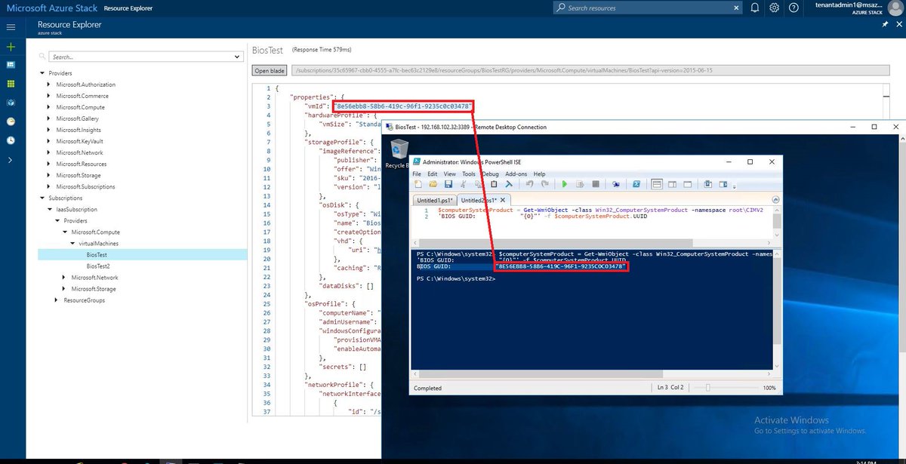Click Run Selection icon in ISE
The width and height of the screenshot is (906, 464).
(x=579, y=184)
